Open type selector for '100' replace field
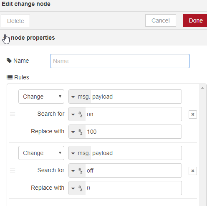This screenshot has width=207, height=206. tap(77, 132)
